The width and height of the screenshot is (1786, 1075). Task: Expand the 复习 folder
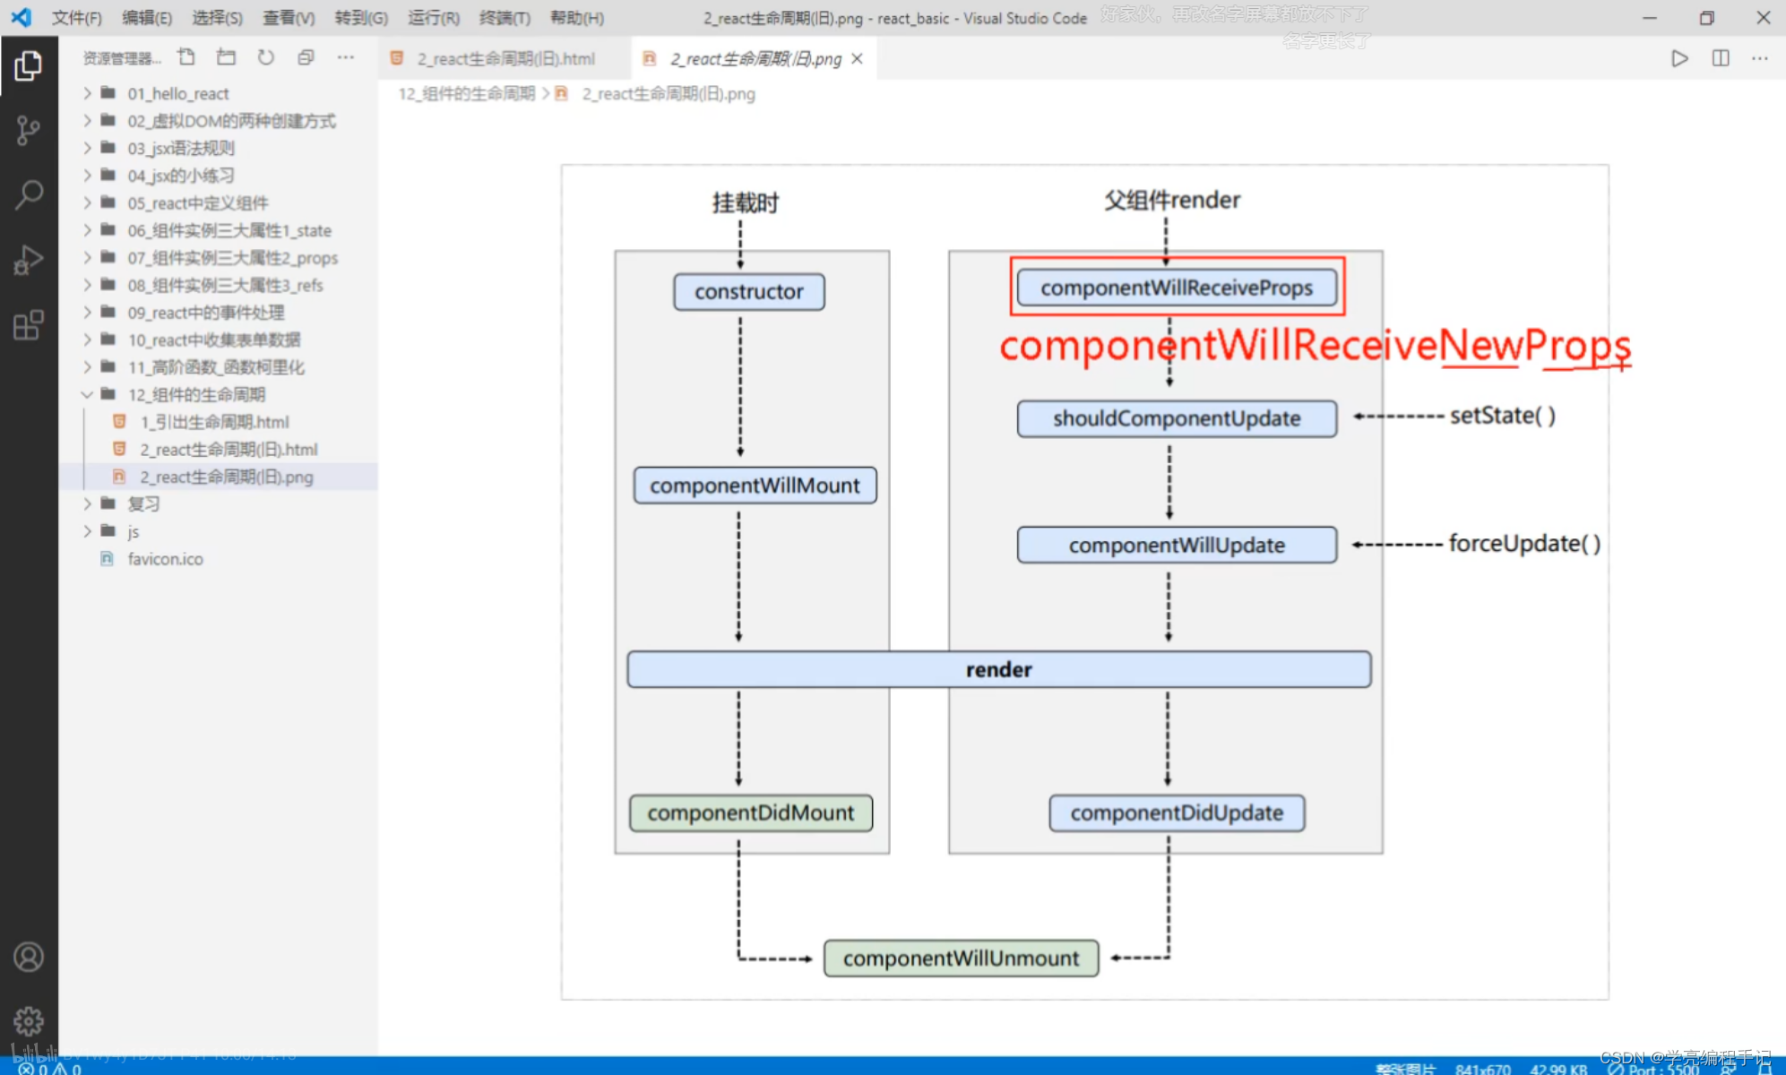pyautogui.click(x=219, y=504)
